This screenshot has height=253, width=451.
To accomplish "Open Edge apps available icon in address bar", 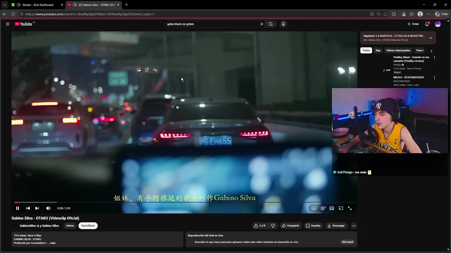I will click(372, 14).
